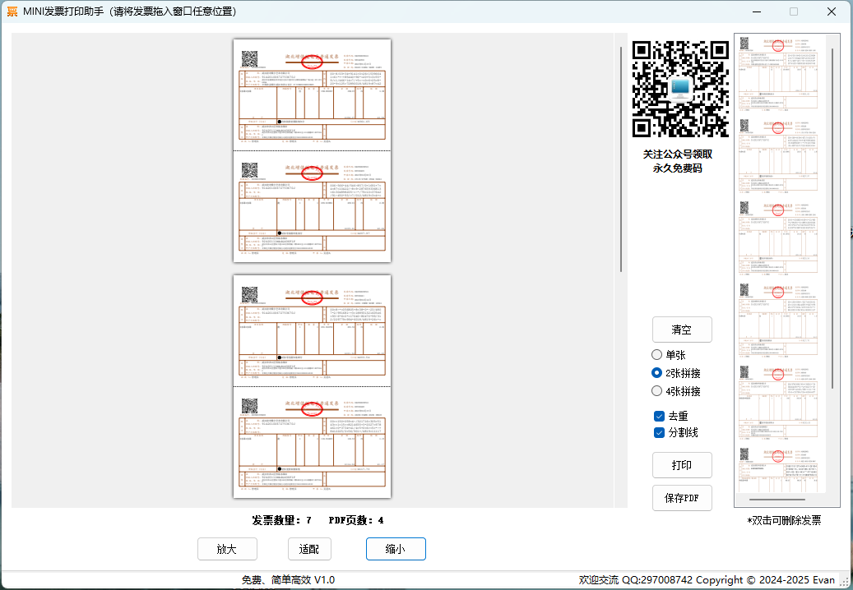Click the 保存PDF (Save PDF) button
This screenshot has height=590, width=853.
click(682, 497)
